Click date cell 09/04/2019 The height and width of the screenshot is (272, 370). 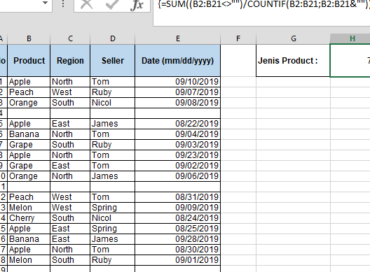pos(178,134)
